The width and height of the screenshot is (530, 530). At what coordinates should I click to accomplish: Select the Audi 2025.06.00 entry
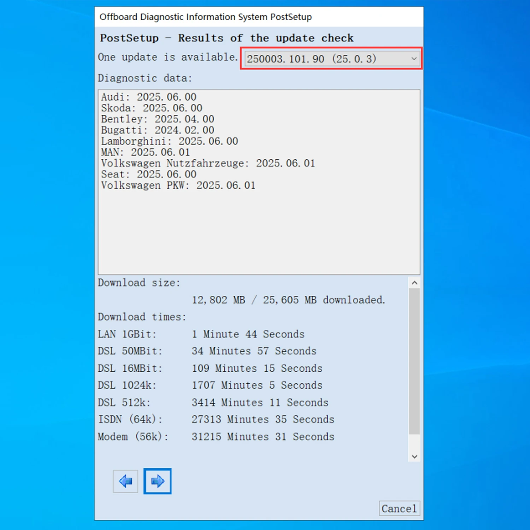[x=149, y=97]
